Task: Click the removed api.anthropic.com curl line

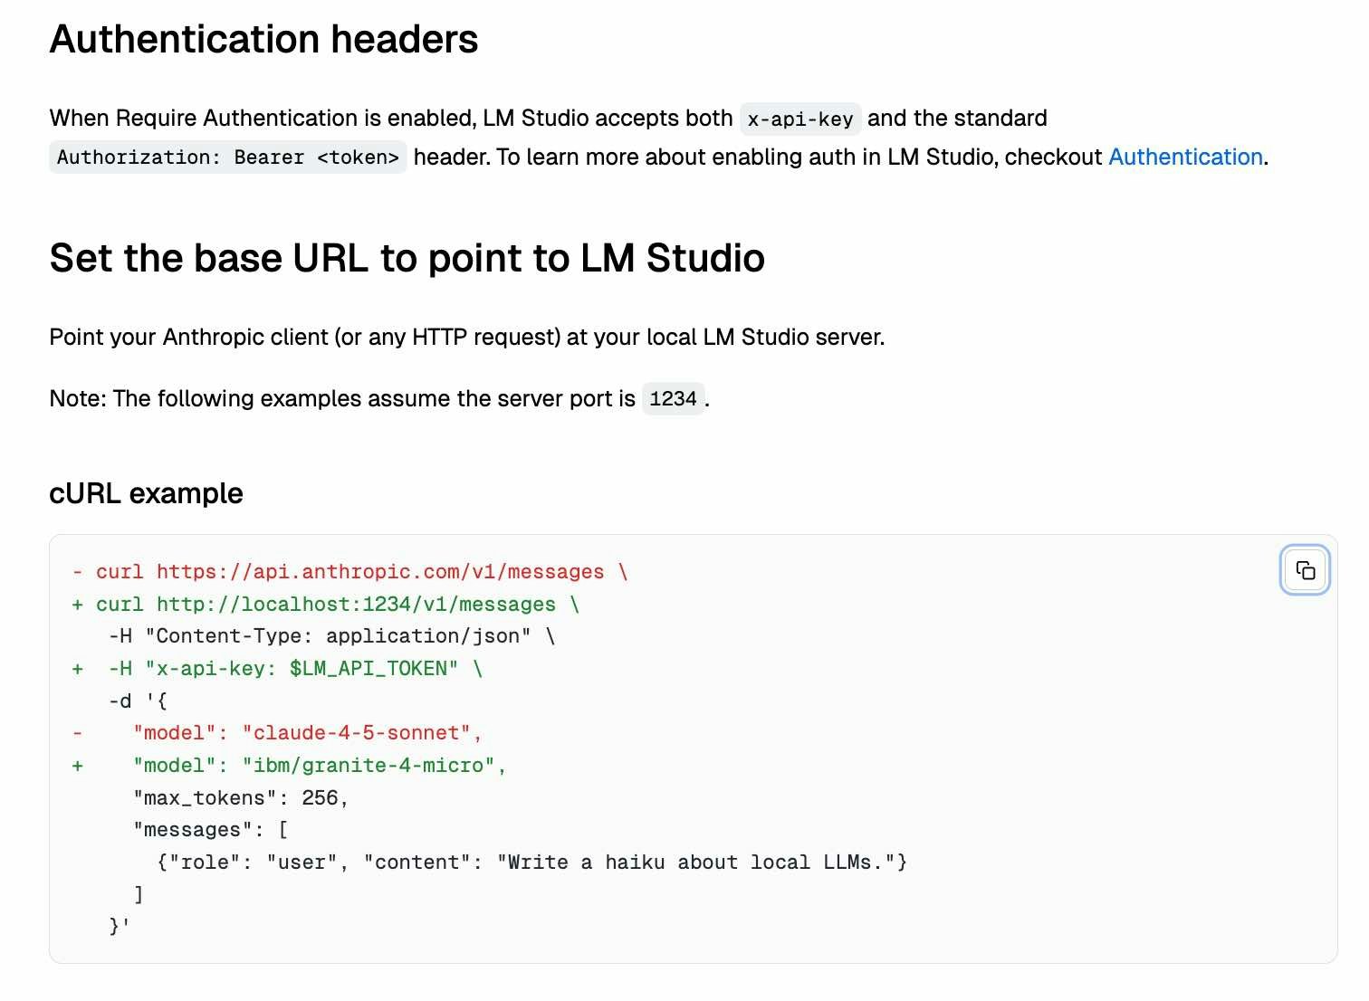Action: 350,572
